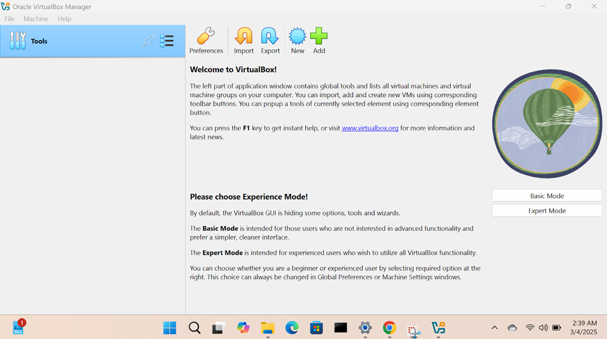Click OneDrive cloud tray icon

(512, 328)
